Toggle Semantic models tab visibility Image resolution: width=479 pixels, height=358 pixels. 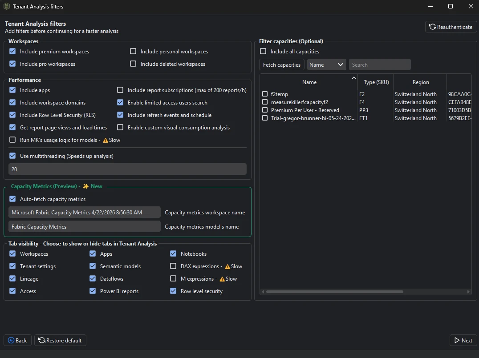[93, 266]
